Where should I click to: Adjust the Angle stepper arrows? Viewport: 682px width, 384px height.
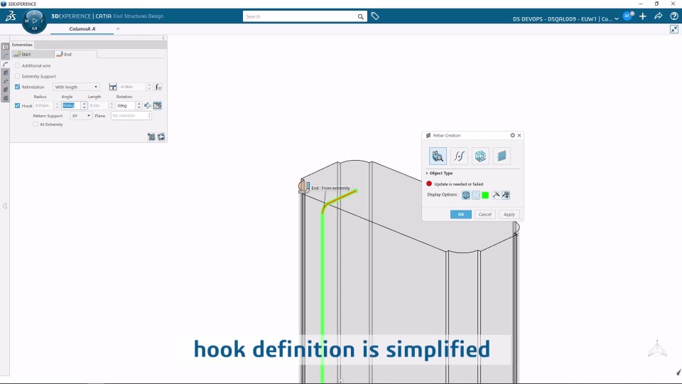click(x=84, y=106)
